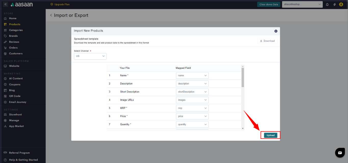Open the notifications bell icon

coord(327,5)
